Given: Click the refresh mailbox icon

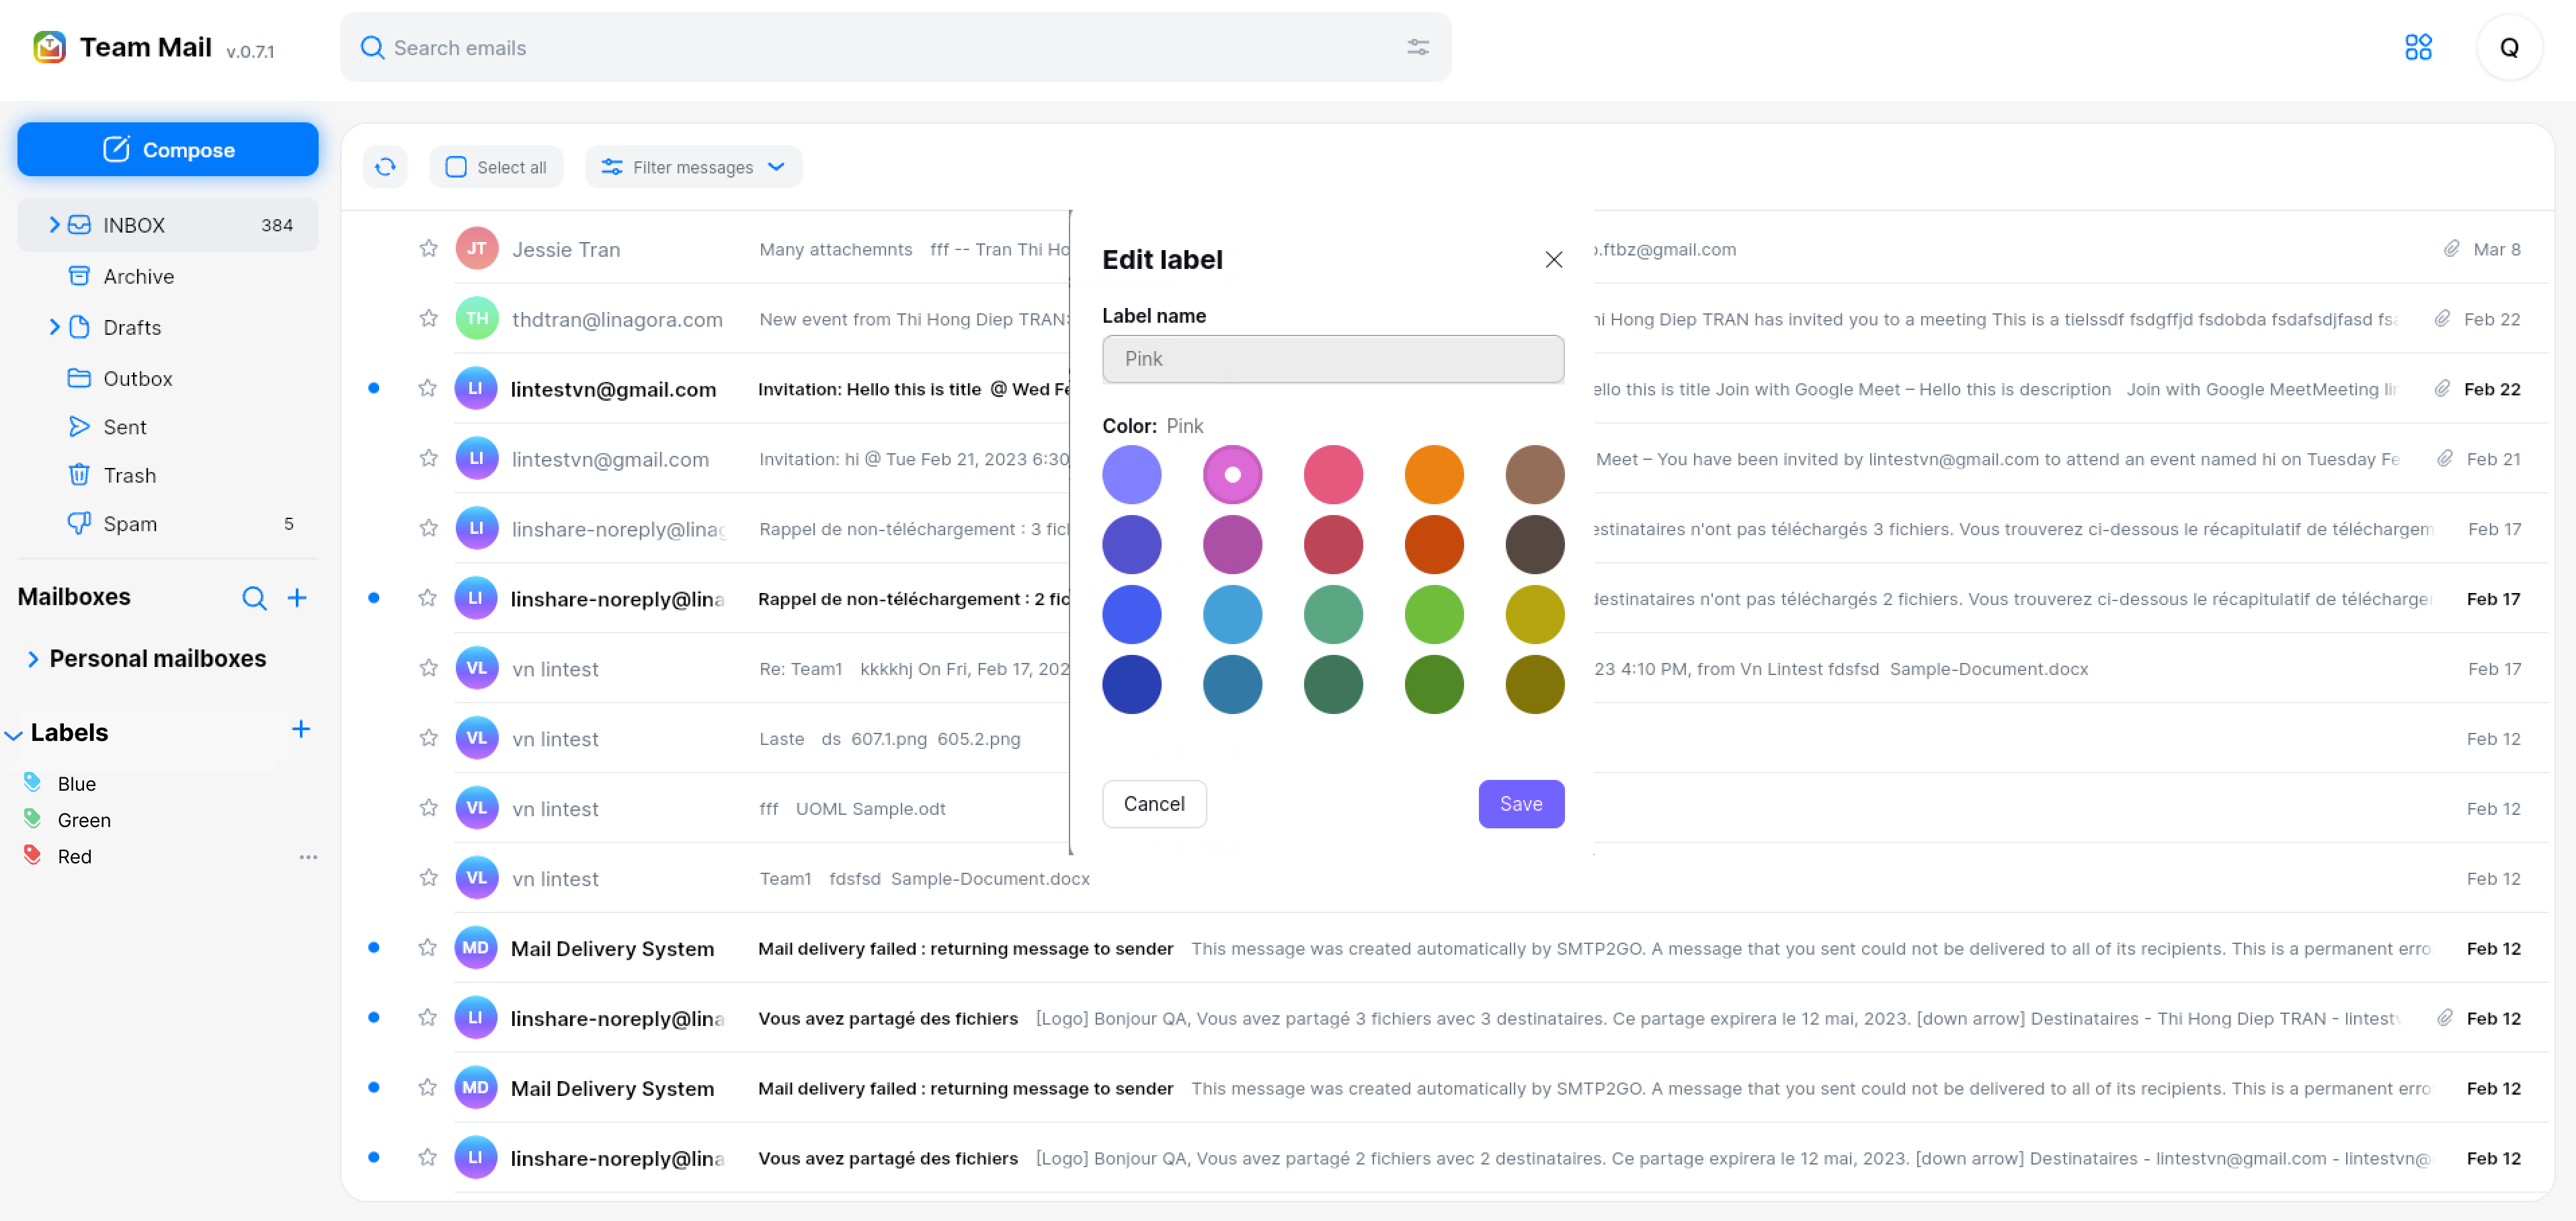Looking at the screenshot, I should pos(385,167).
